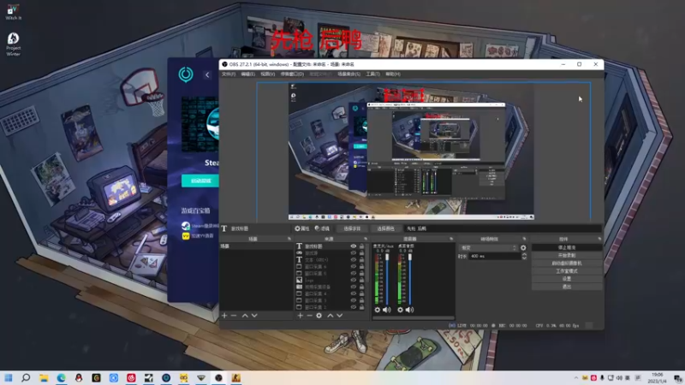Click the 启动虚拟摄像机 button
Viewport: 685px width, 385px height.
pos(567,264)
